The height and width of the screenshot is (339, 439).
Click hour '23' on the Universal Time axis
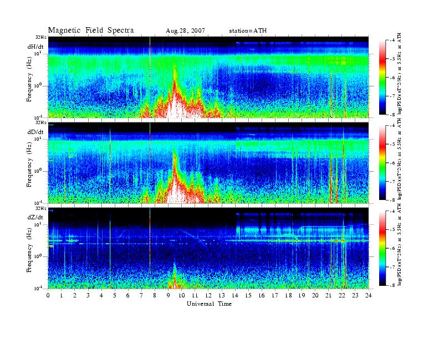355,295
